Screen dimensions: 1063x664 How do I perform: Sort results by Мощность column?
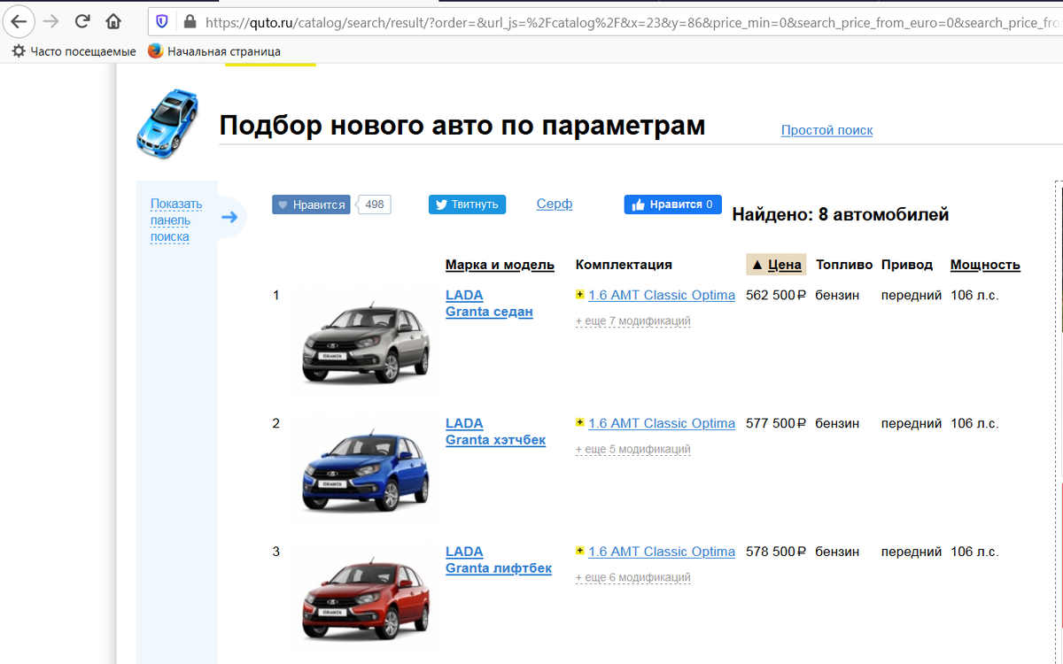985,265
